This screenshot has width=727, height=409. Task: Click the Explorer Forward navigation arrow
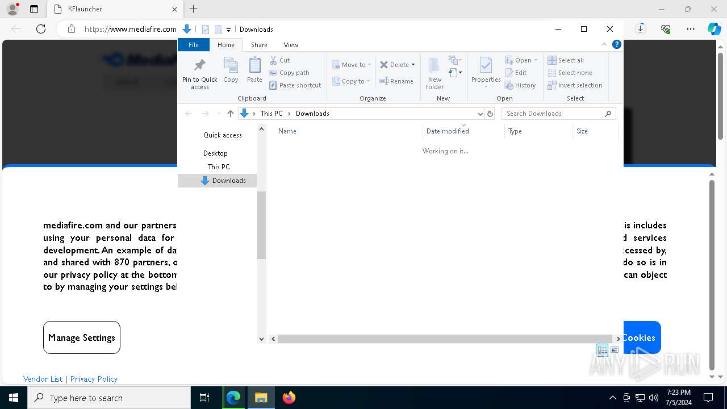click(x=206, y=114)
